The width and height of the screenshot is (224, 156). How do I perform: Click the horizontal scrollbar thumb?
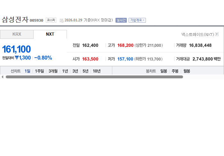click(x=94, y=77)
